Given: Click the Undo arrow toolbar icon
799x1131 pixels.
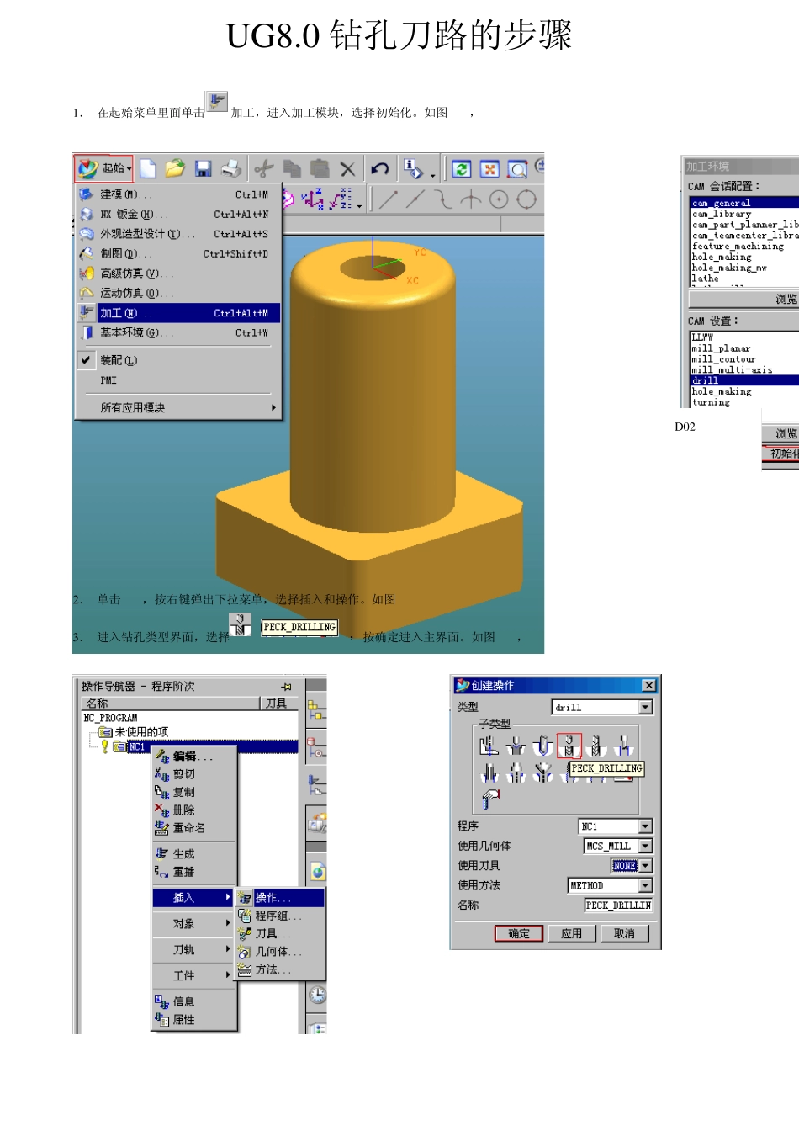Looking at the screenshot, I should coord(379,169).
